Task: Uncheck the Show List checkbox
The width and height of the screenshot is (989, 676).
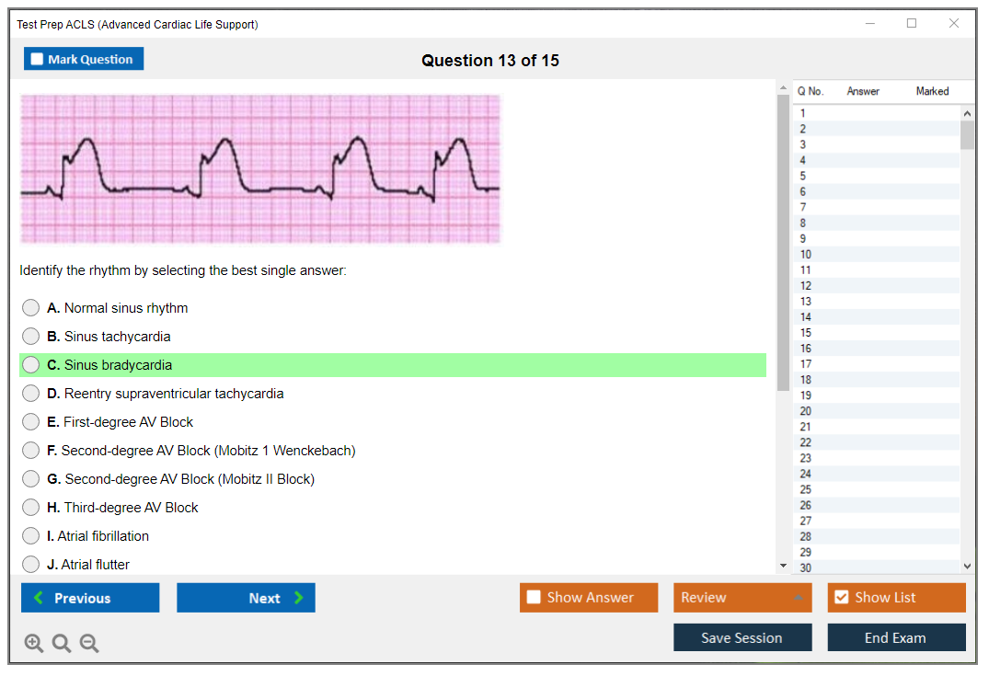Action: click(841, 598)
